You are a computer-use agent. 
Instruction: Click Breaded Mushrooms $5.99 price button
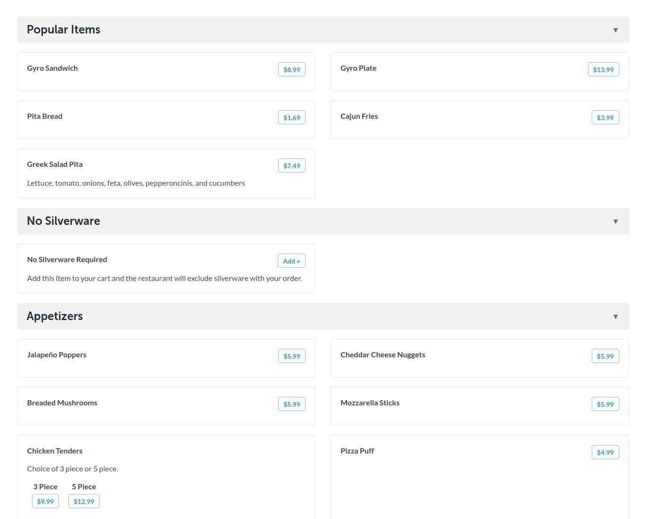[291, 404]
